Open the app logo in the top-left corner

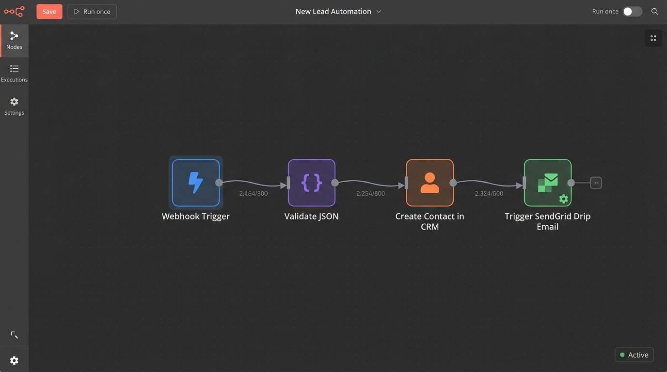pyautogui.click(x=14, y=11)
